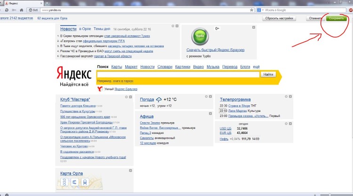353x196 pixels.
Task: Click the 'Отменить' button
Action: point(315,18)
